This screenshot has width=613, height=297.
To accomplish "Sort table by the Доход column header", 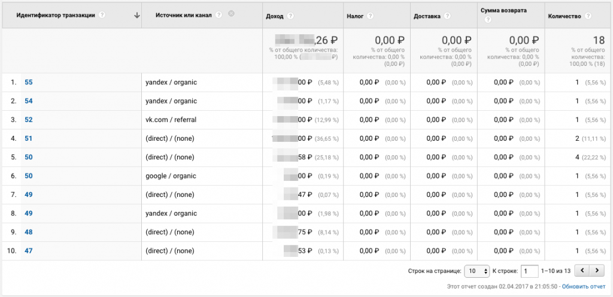I will (x=275, y=16).
